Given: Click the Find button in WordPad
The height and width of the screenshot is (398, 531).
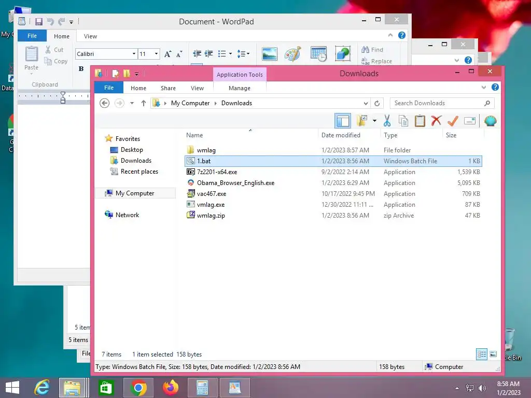Looking at the screenshot, I should 372,50.
